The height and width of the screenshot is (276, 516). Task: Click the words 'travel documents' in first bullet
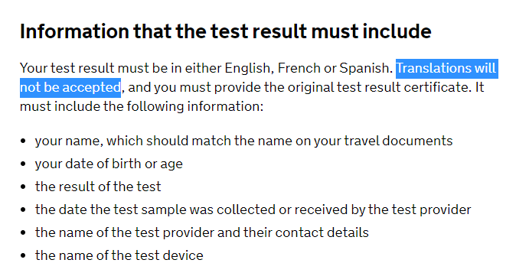click(x=399, y=141)
